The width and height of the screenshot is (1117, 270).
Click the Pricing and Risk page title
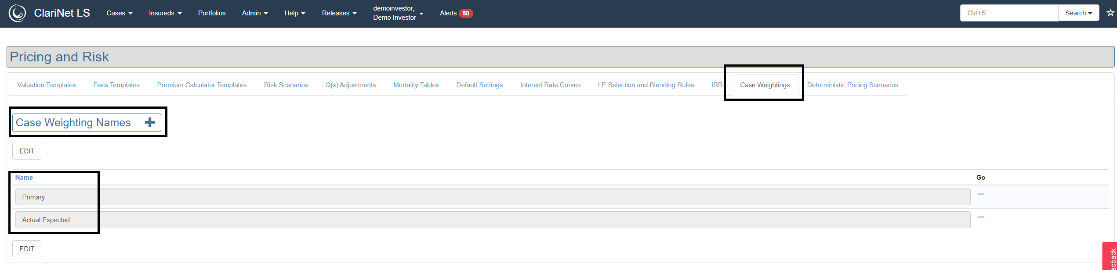click(59, 57)
